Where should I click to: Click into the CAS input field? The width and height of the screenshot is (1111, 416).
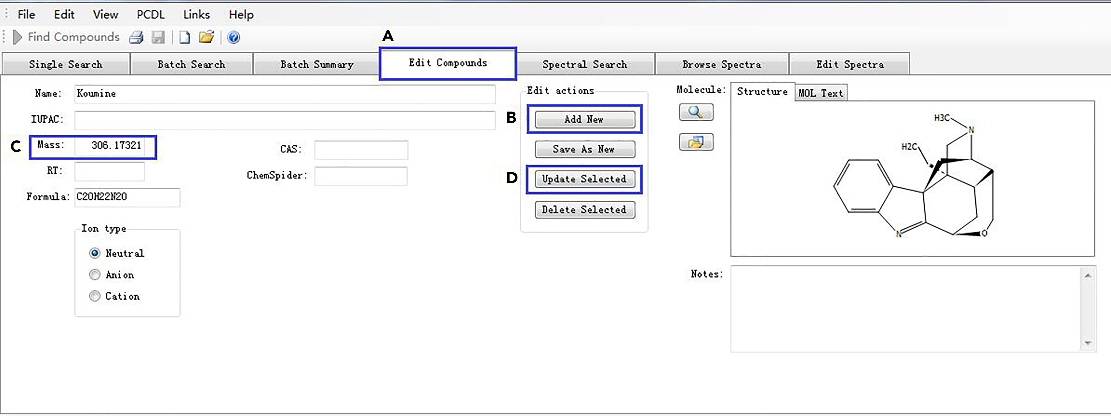pos(361,150)
